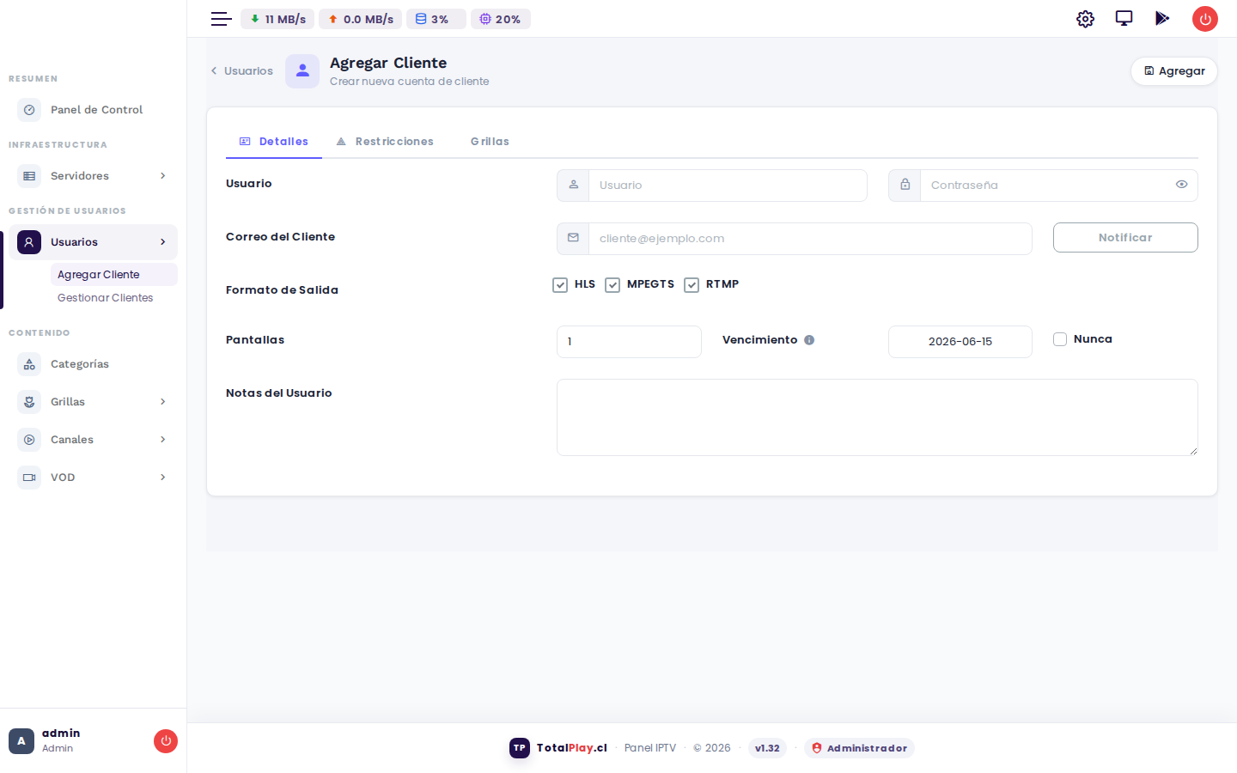Show password with the eye icon
Image resolution: width=1237 pixels, height=773 pixels.
[1182, 185]
